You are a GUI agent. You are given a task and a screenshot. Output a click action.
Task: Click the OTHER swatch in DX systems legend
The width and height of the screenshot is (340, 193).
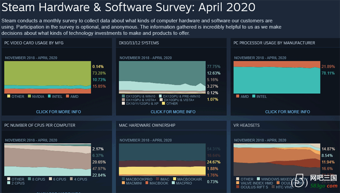coord(164,104)
